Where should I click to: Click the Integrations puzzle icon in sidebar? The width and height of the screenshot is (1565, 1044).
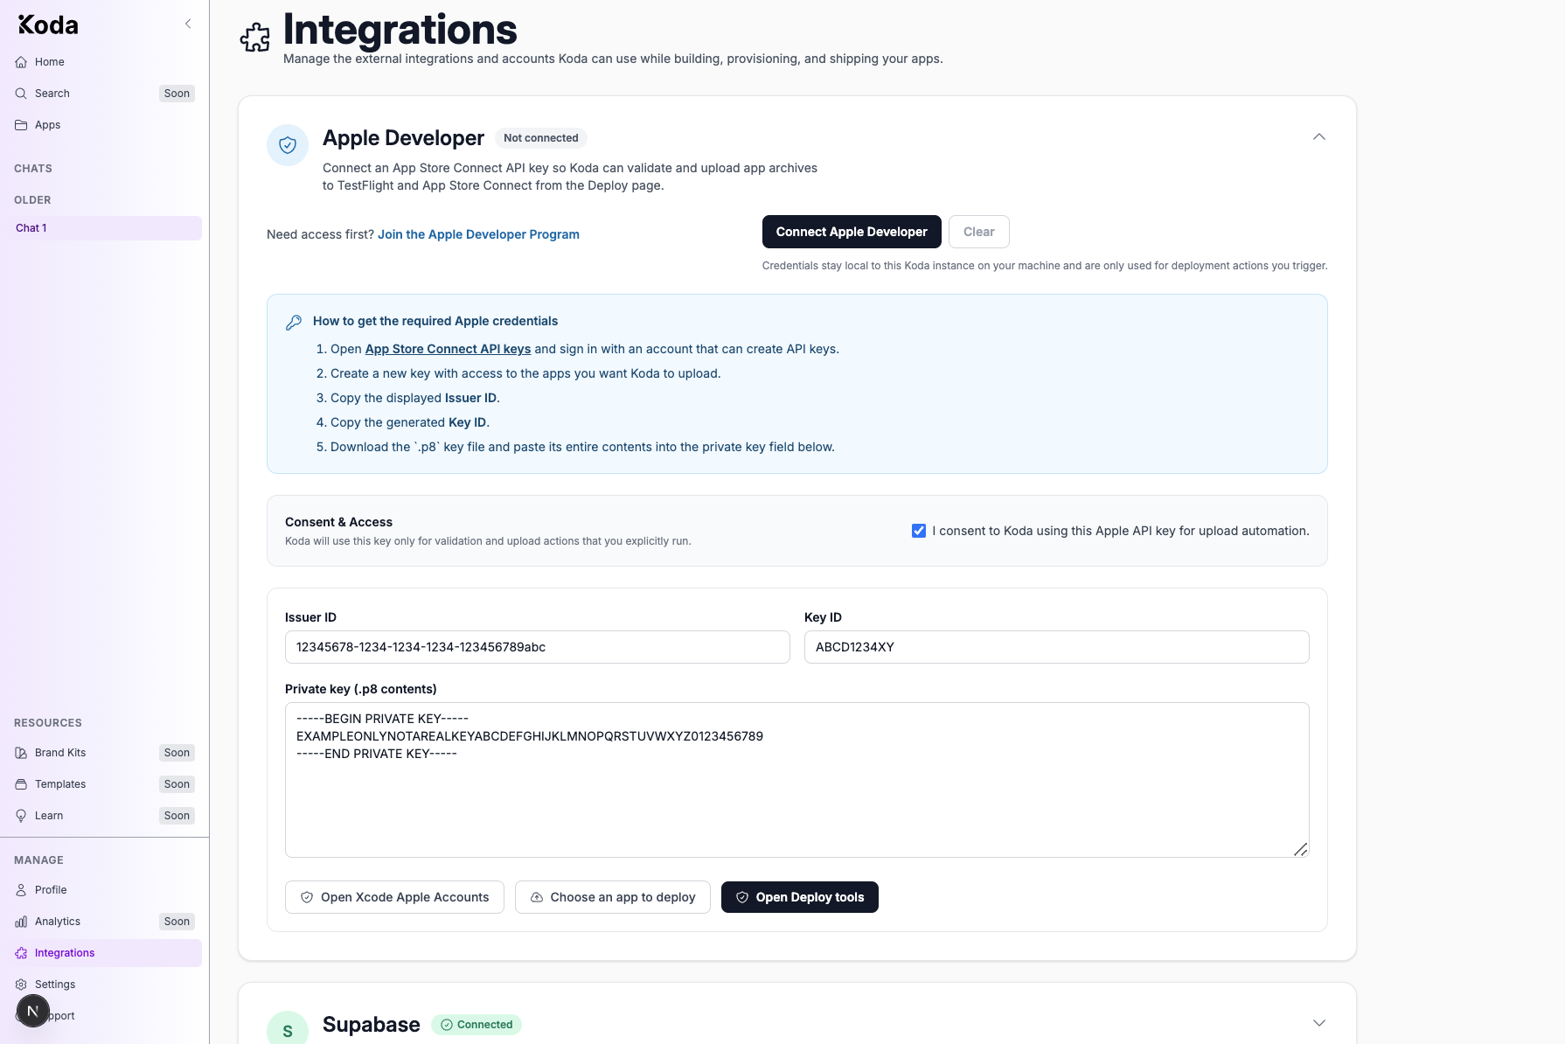pos(21,953)
